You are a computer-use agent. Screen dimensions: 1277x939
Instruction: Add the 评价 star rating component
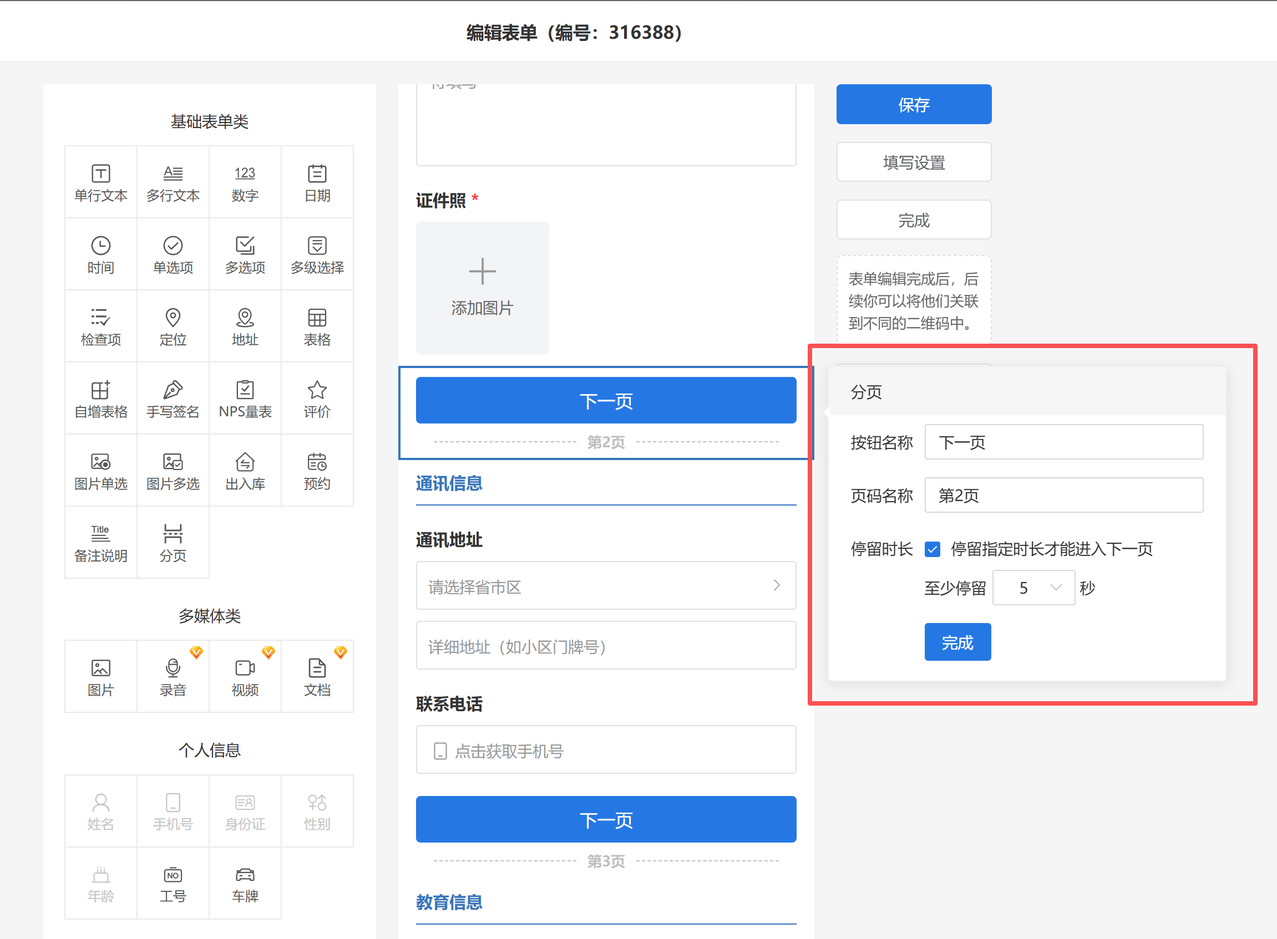tap(317, 399)
